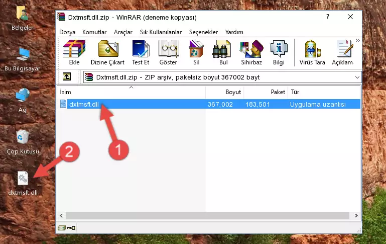Click the Virüs Tara scan icon

pyautogui.click(x=312, y=49)
